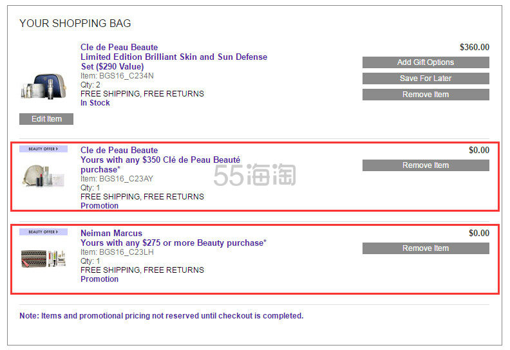
Task: Click the blue cosmetic bag set thumbnail
Action: (x=44, y=86)
